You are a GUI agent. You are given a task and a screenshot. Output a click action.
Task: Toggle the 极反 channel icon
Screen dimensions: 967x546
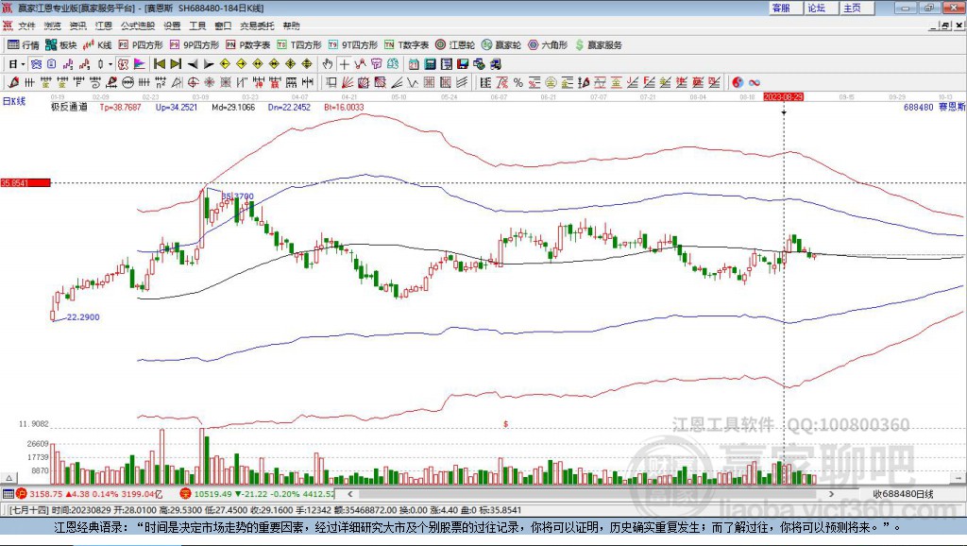click(124, 64)
